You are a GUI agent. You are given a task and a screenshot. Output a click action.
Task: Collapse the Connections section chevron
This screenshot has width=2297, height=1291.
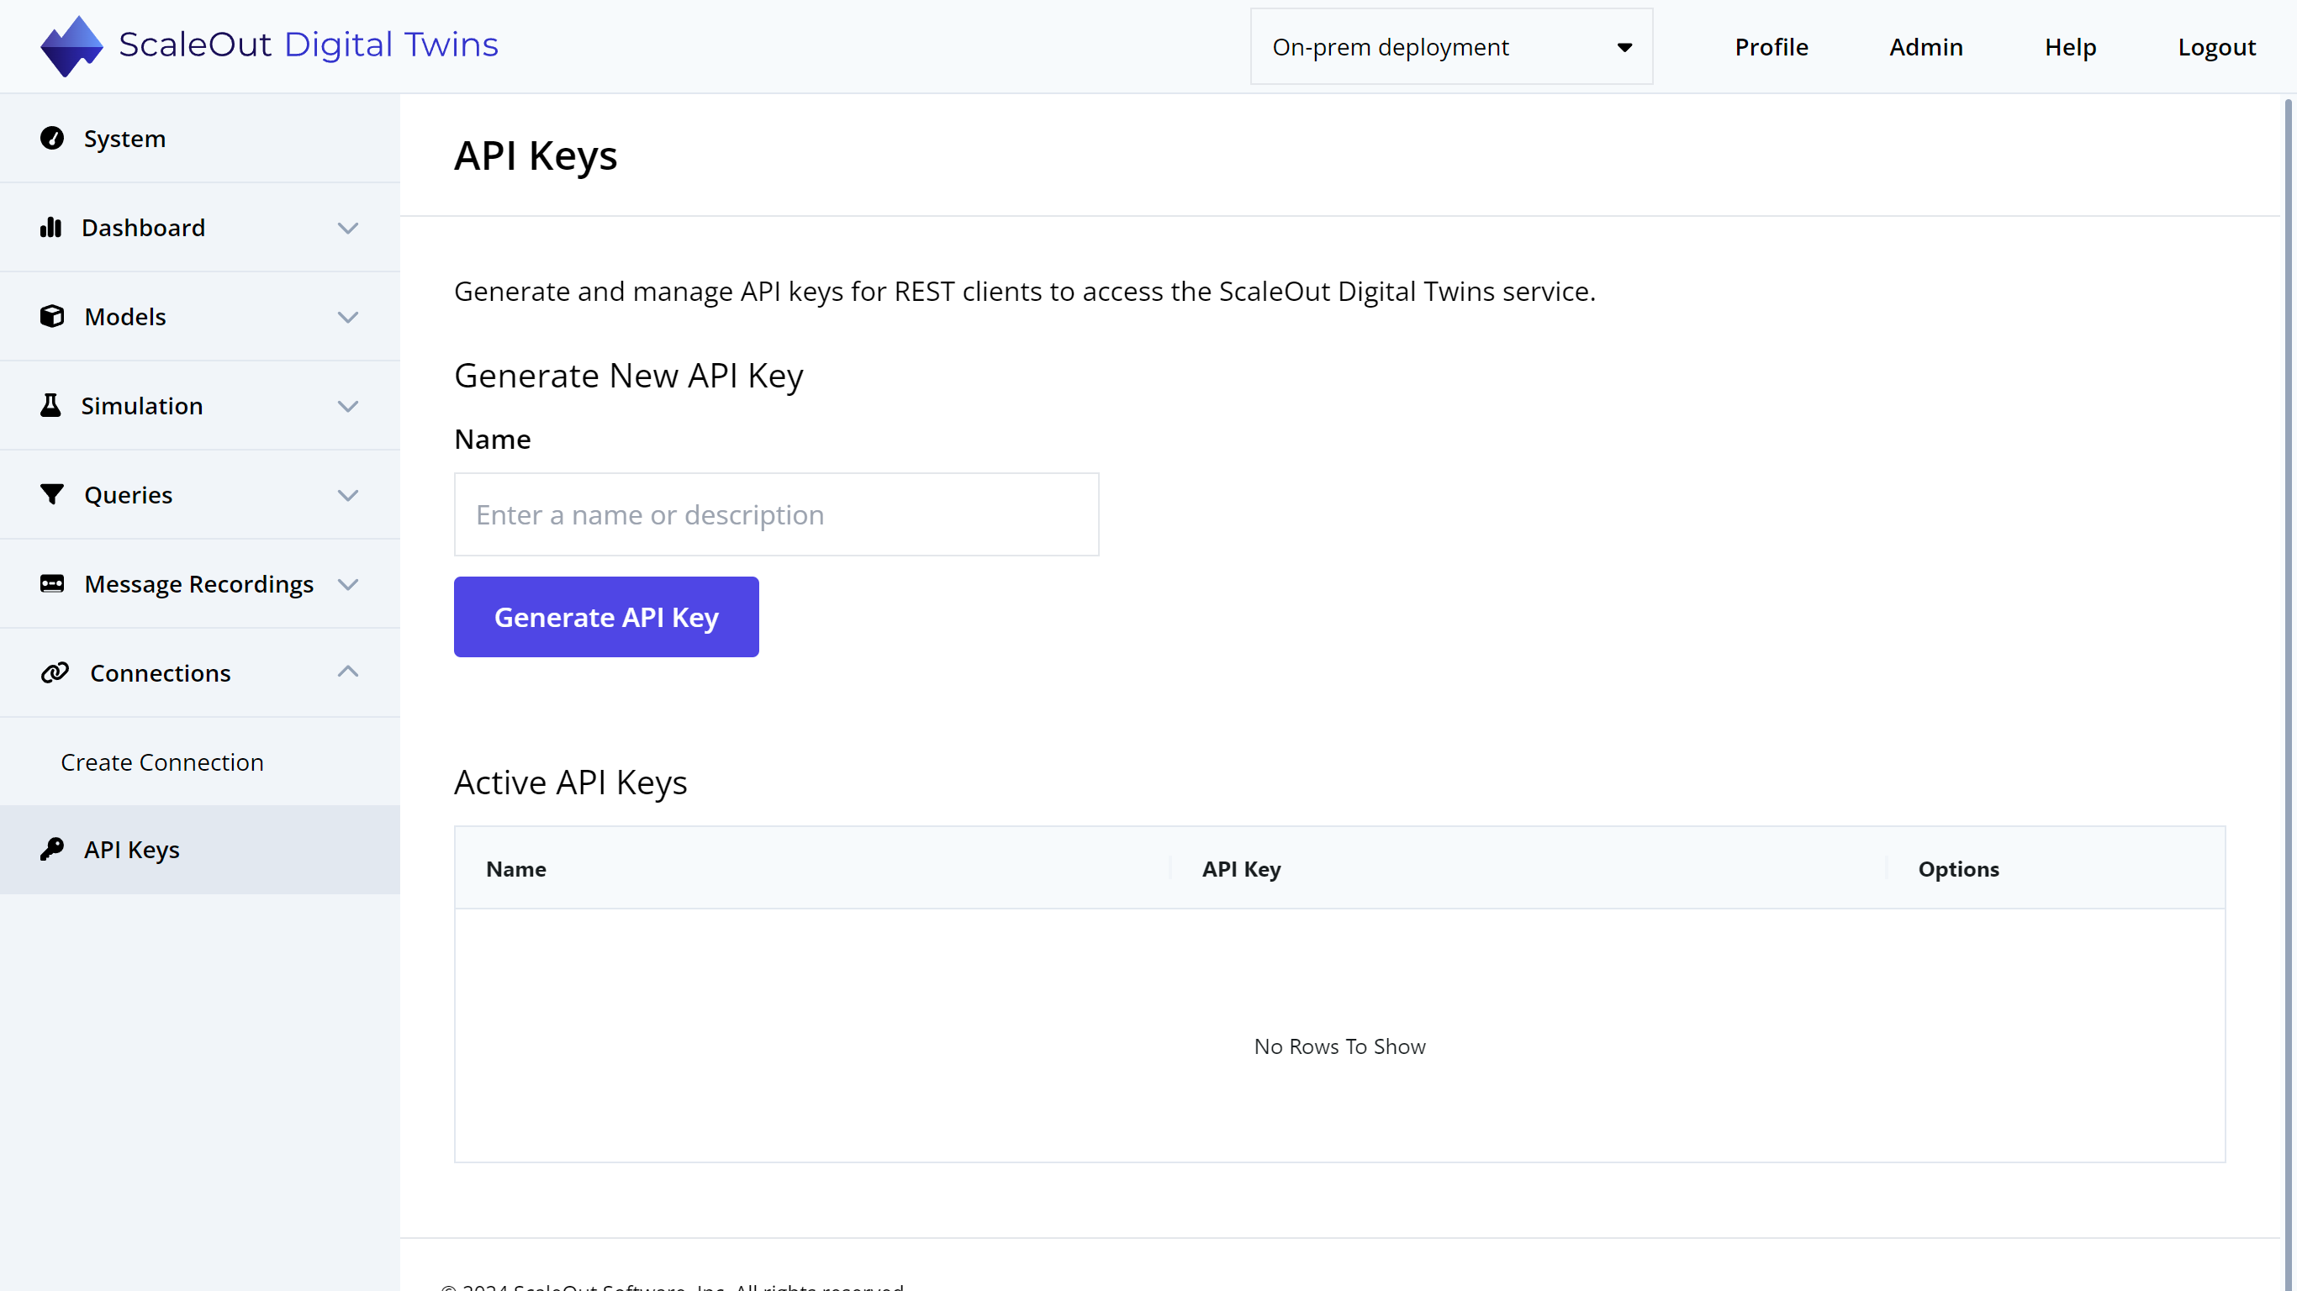348,672
